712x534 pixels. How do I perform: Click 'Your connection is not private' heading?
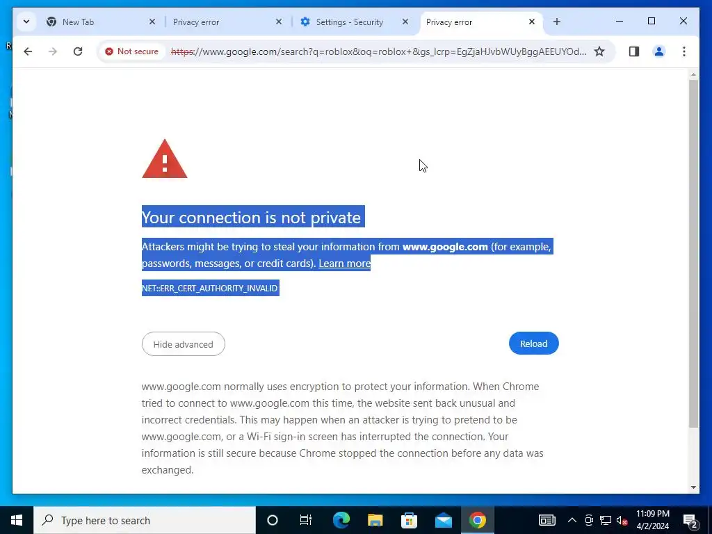tap(251, 218)
